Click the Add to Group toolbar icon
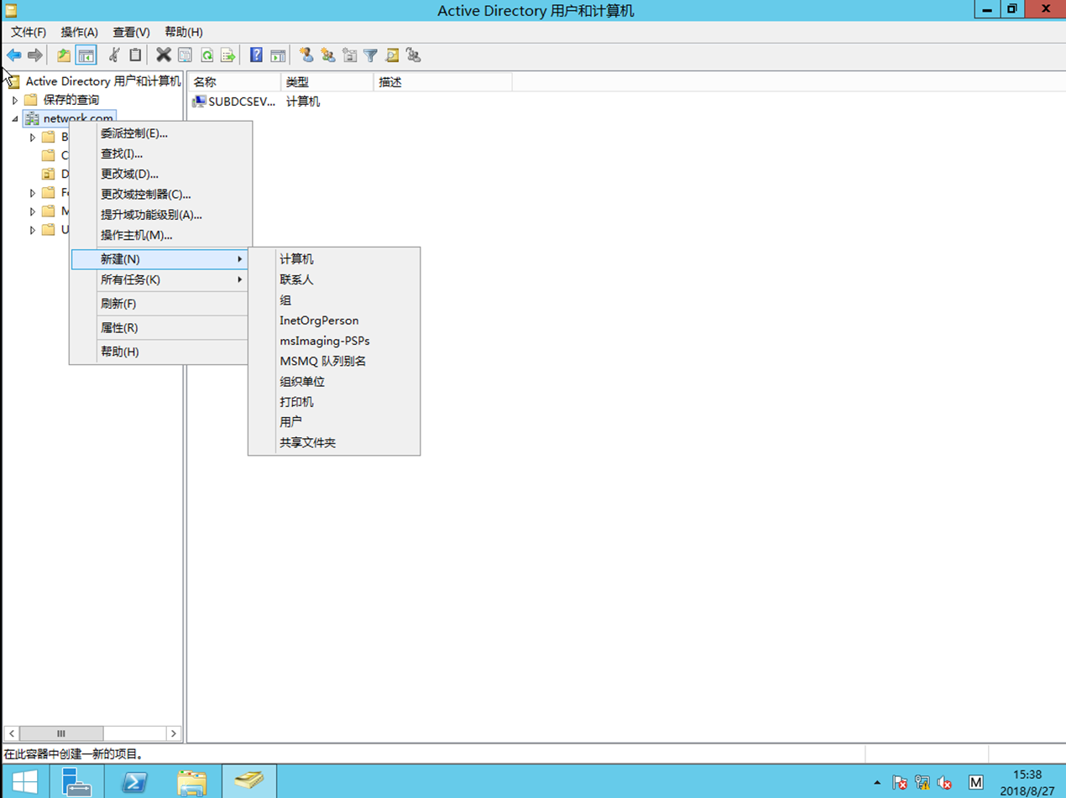The height and width of the screenshot is (798, 1066). pyautogui.click(x=413, y=55)
